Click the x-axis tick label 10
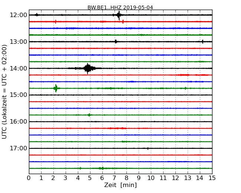The width and height of the screenshot is (241, 193). (151, 178)
